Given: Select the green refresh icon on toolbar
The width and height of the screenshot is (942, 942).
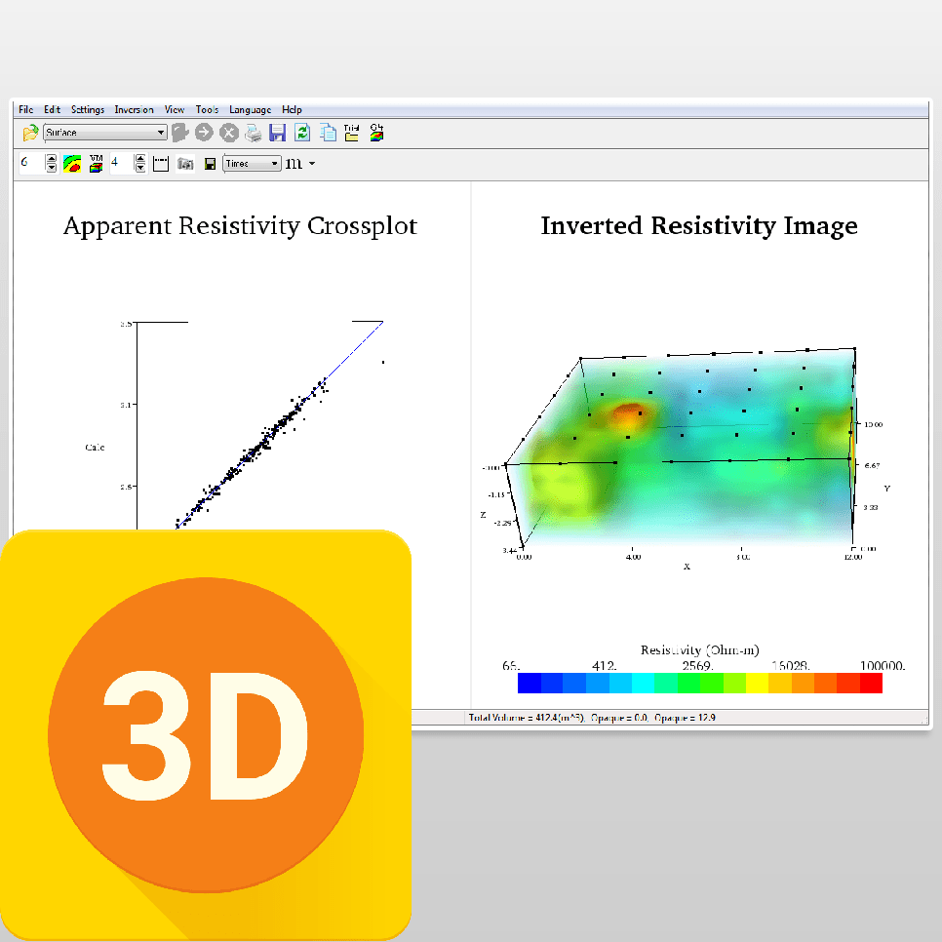Looking at the screenshot, I should (302, 133).
